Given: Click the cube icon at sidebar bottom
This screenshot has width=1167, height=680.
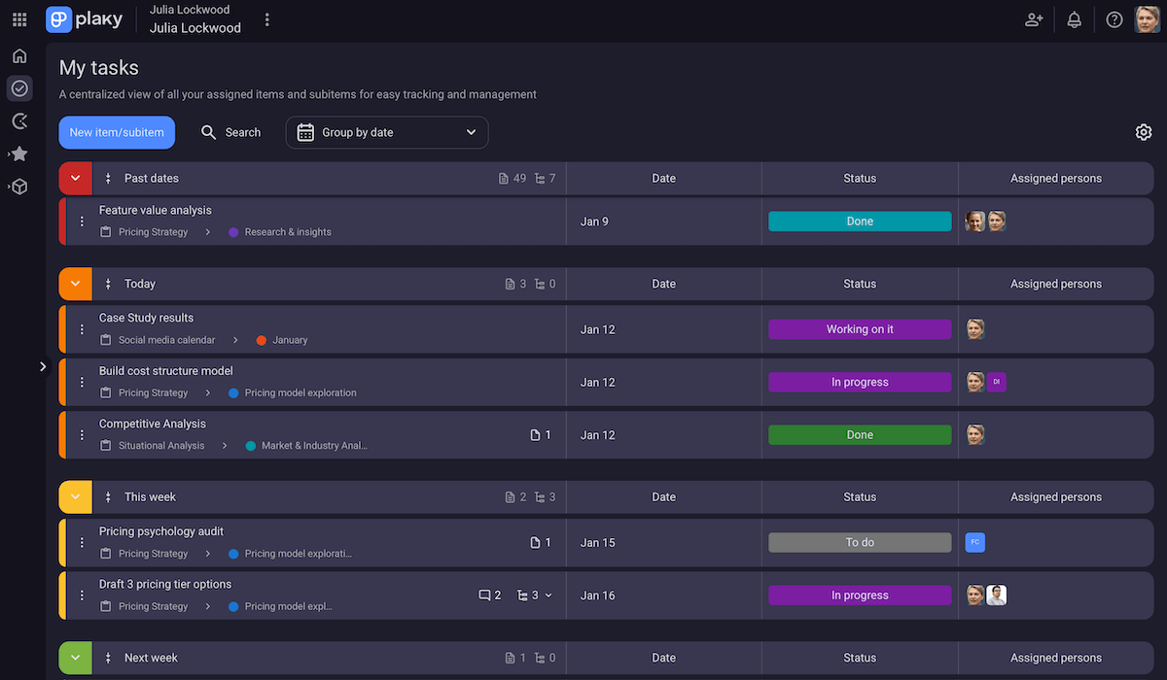Looking at the screenshot, I should 18,187.
